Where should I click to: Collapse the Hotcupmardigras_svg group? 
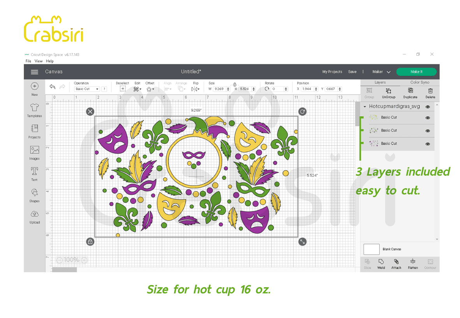point(365,107)
